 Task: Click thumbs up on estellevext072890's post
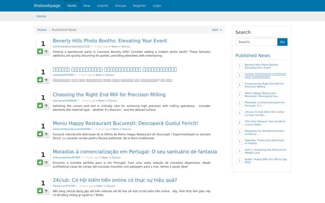40,79
